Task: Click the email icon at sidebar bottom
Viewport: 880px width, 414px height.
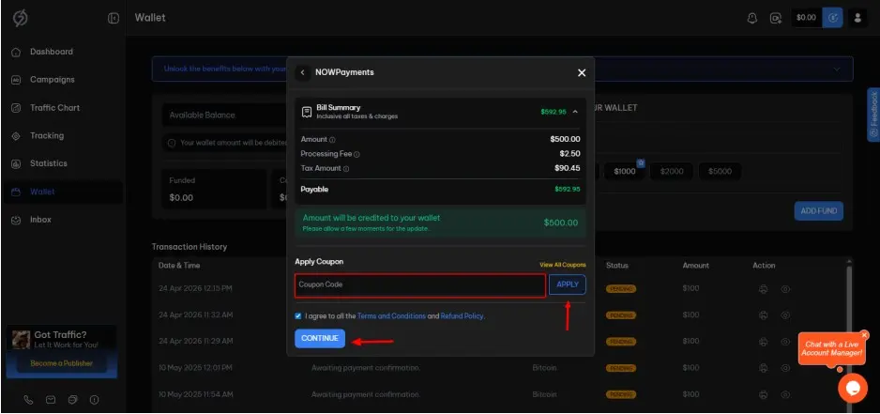Action: pyautogui.click(x=51, y=400)
